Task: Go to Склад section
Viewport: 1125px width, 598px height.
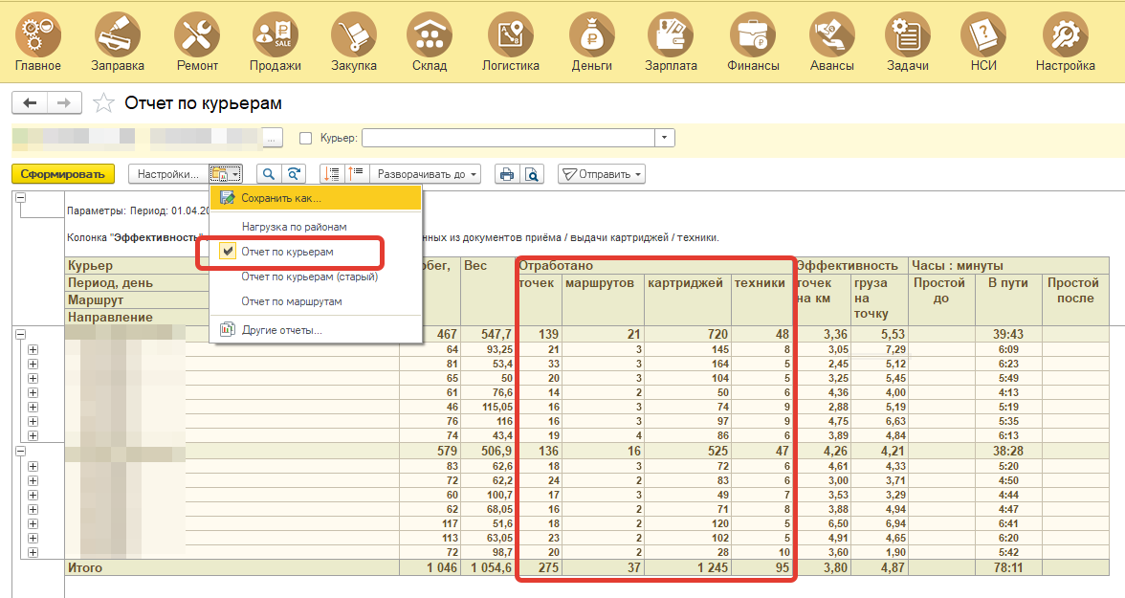Action: click(430, 43)
